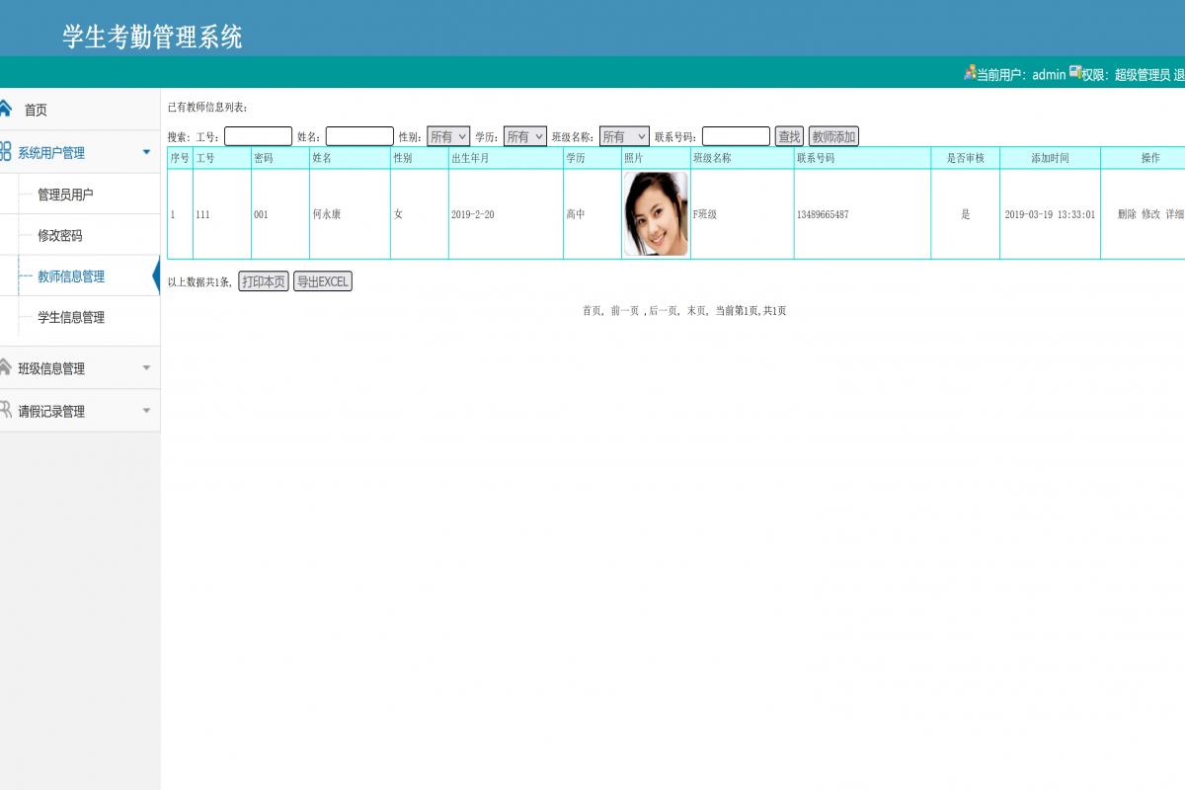Click the home icon beside 首页

point(5,109)
